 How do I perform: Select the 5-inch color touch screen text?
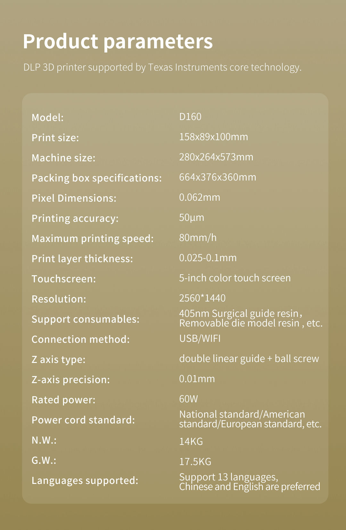pos(235,278)
